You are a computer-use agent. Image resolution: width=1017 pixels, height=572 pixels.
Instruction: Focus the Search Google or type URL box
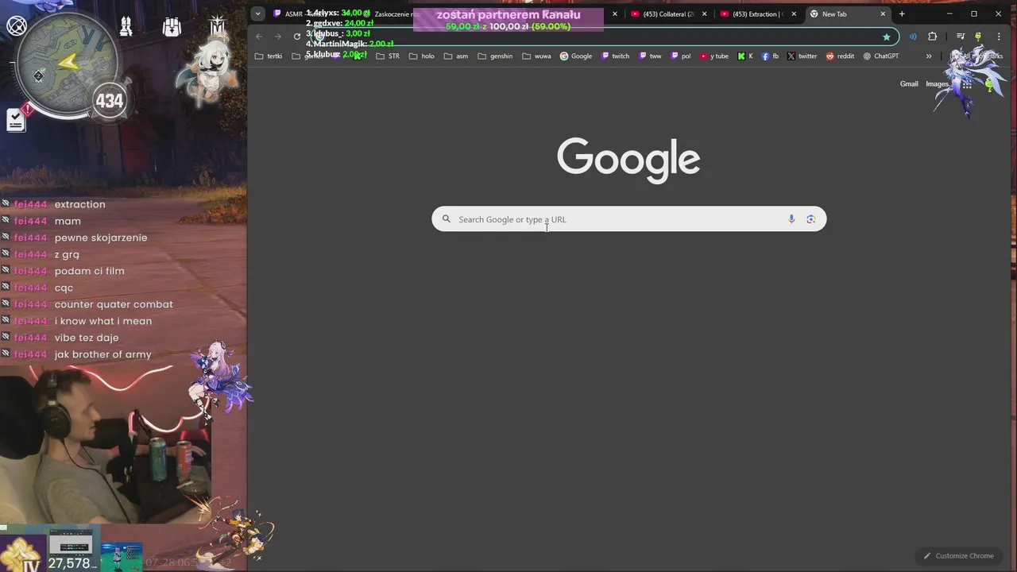(628, 219)
